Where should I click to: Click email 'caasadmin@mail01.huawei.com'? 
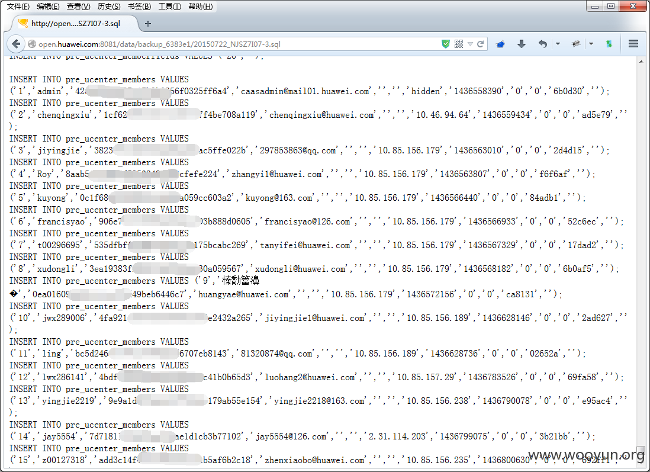[x=305, y=91]
